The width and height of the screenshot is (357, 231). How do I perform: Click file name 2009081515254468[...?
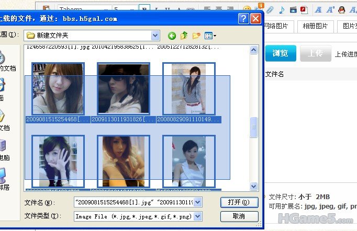57,119
